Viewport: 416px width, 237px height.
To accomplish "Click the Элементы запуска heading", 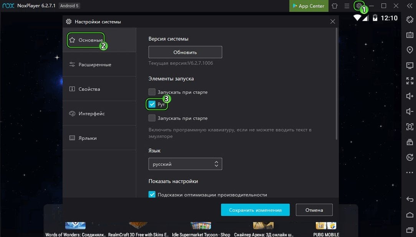I will pyautogui.click(x=171, y=78).
